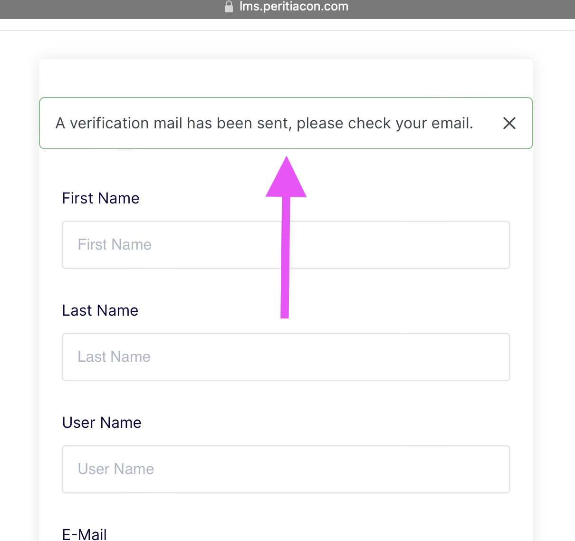This screenshot has width=575, height=541.
Task: Click the verification mail message text
Action: (x=264, y=124)
